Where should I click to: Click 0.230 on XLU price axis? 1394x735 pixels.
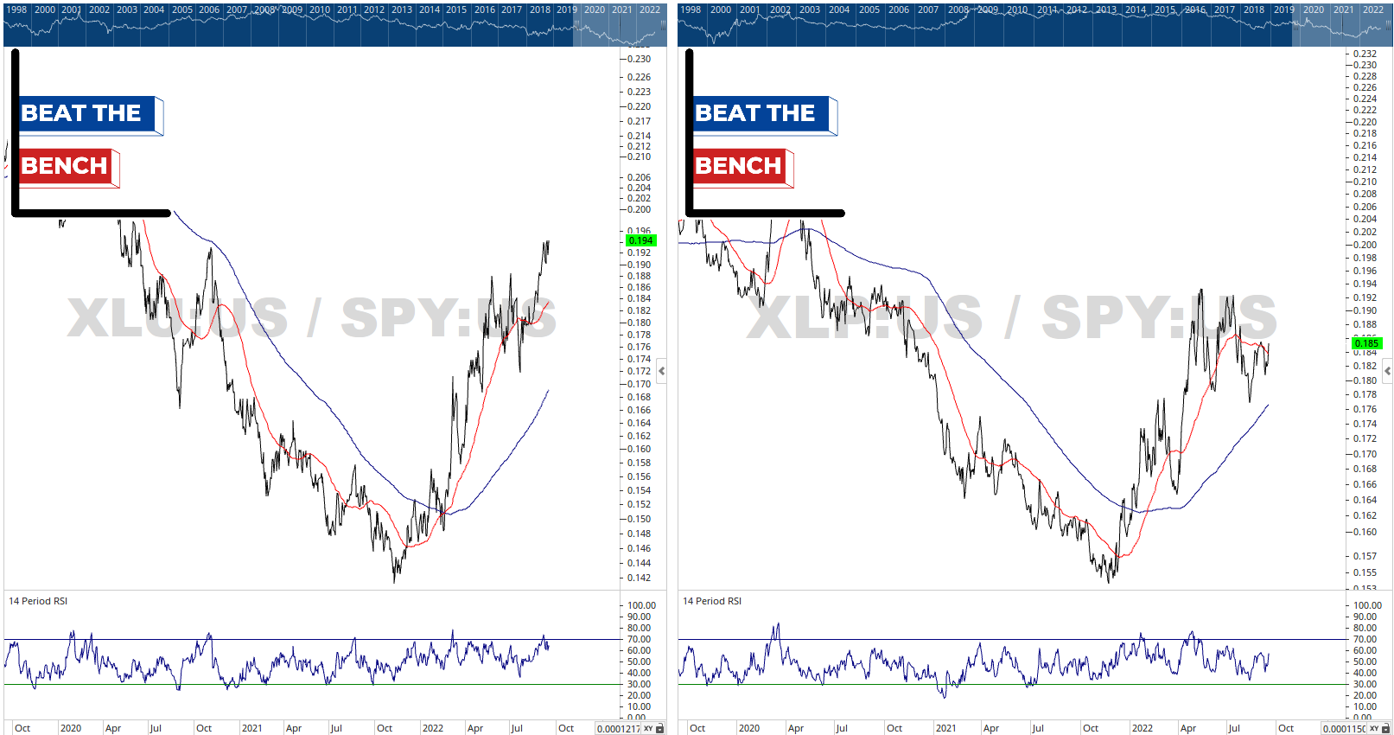point(639,59)
